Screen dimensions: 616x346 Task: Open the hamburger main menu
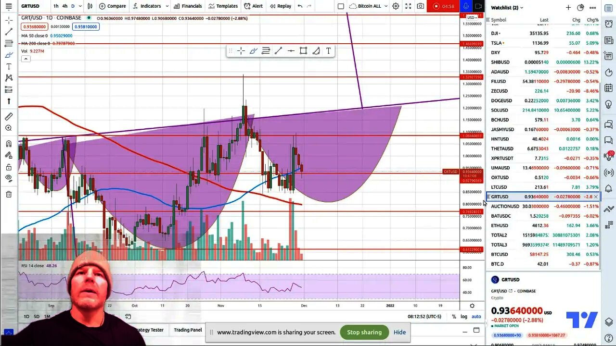(9, 6)
